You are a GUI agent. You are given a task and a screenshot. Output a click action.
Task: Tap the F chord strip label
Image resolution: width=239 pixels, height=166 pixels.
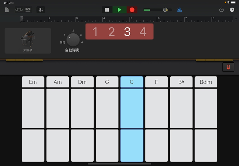click(156, 82)
